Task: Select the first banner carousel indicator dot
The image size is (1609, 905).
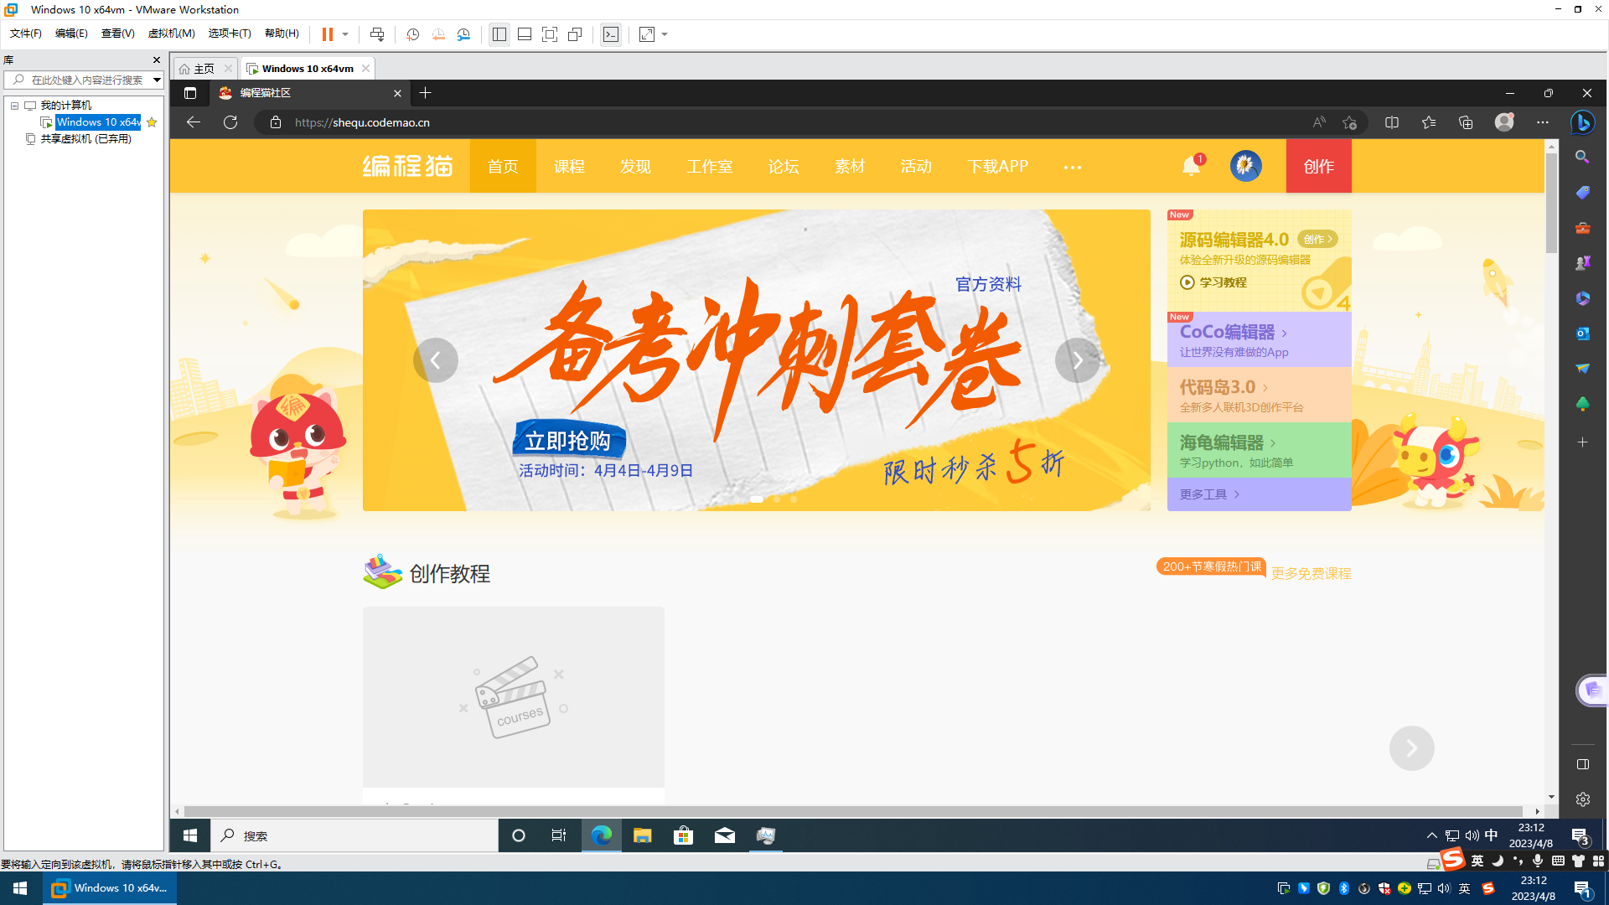Action: tap(757, 499)
